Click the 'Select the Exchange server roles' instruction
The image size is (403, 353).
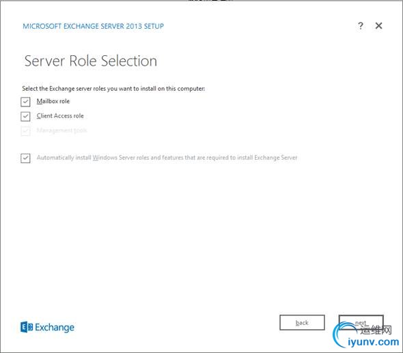pyautogui.click(x=113, y=89)
